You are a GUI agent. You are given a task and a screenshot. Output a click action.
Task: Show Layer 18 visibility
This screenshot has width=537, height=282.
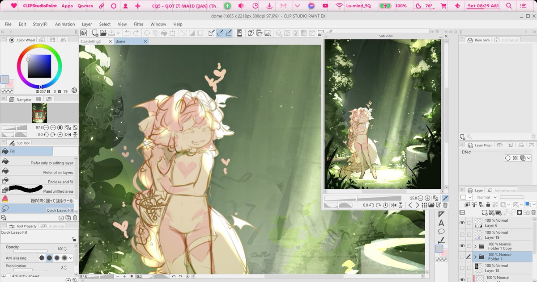[462, 268]
